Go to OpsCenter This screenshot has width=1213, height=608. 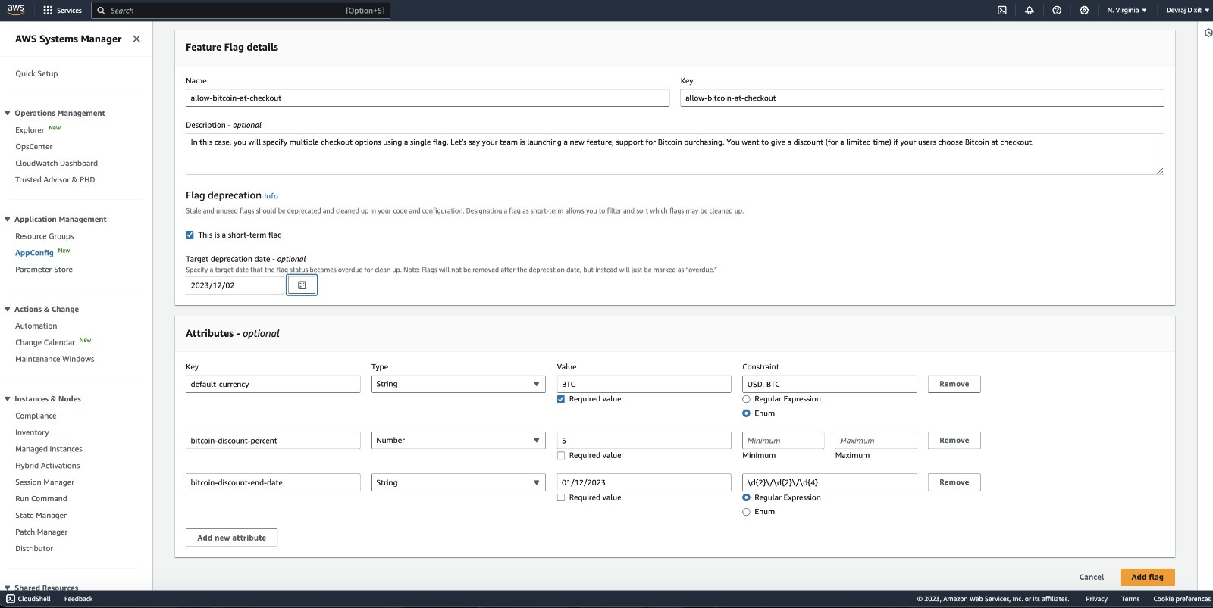tap(34, 147)
